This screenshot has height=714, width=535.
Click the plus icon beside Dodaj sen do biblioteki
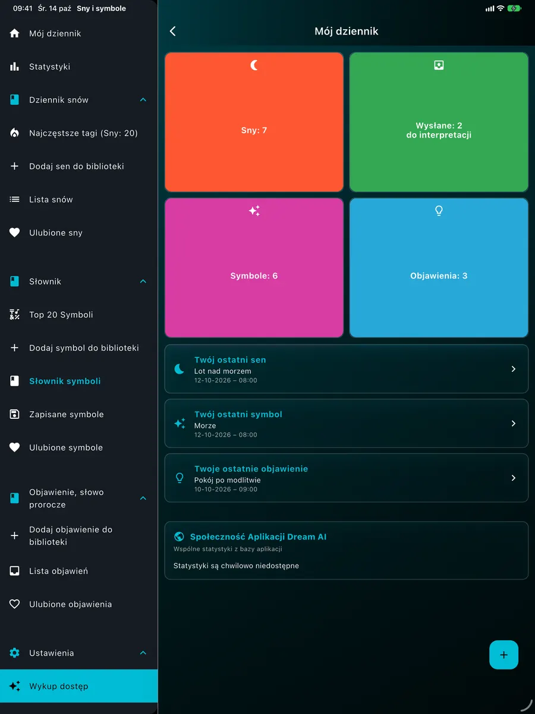(x=15, y=167)
